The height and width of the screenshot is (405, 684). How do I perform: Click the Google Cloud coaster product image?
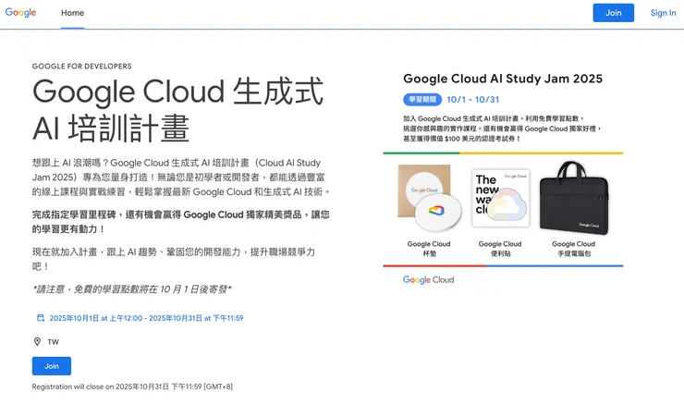click(x=429, y=199)
